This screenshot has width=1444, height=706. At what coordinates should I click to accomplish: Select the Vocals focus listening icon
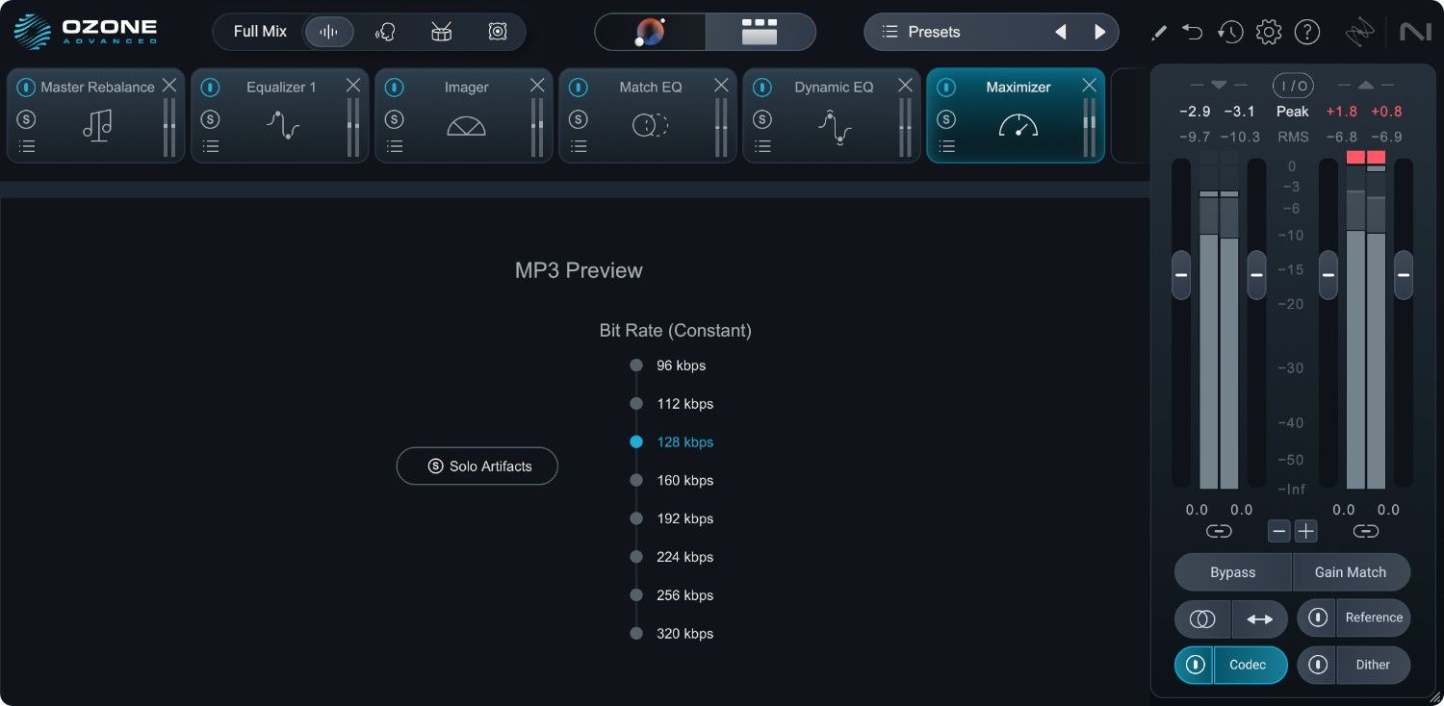385,31
